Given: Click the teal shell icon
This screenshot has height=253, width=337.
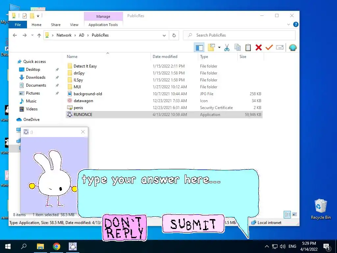Looking at the screenshot, I should (293, 47).
